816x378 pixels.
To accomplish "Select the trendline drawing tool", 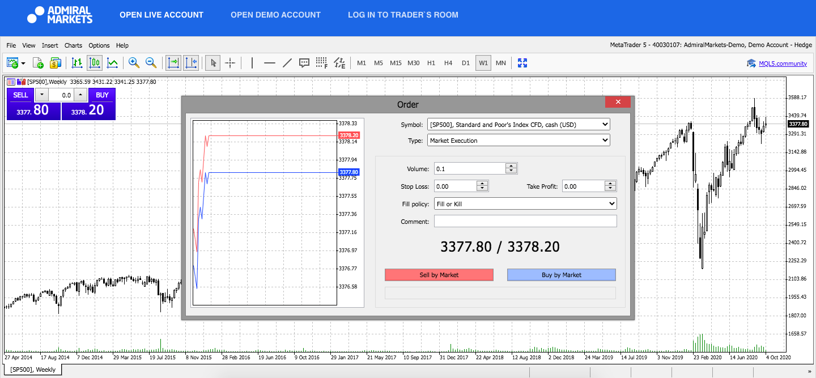I will [287, 62].
